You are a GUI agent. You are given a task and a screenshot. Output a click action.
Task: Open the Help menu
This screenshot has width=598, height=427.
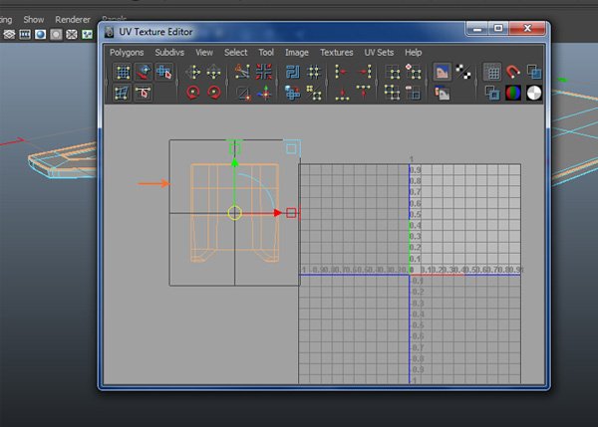413,52
